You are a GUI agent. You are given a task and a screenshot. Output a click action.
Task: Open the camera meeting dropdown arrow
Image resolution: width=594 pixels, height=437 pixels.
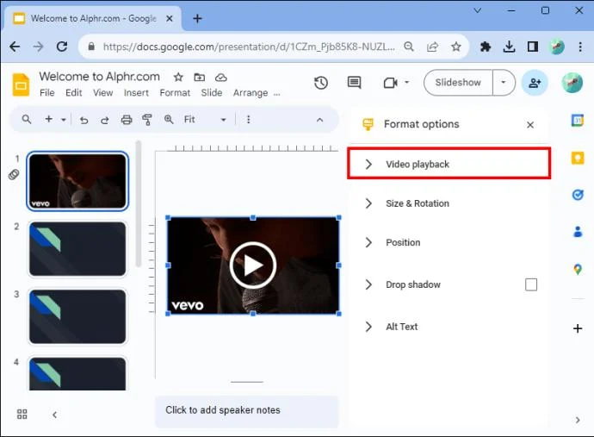pos(407,83)
